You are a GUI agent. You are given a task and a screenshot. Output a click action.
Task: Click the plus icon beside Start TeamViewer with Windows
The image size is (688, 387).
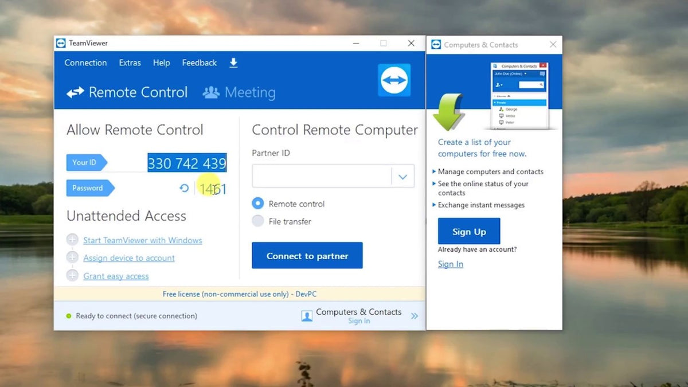coord(72,240)
